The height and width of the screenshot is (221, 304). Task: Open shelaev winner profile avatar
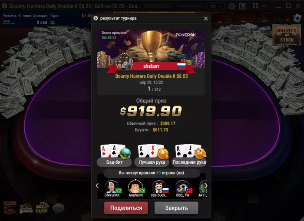(124, 62)
